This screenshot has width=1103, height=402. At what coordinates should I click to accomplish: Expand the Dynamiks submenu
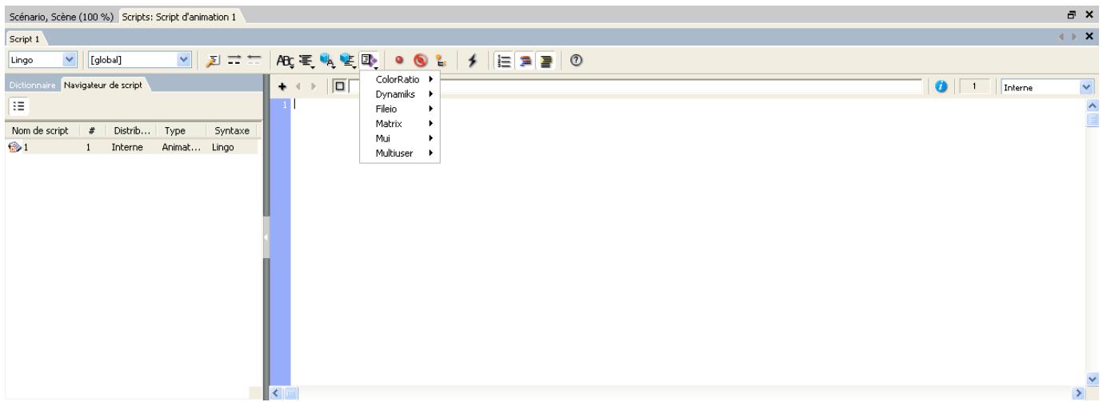click(401, 94)
